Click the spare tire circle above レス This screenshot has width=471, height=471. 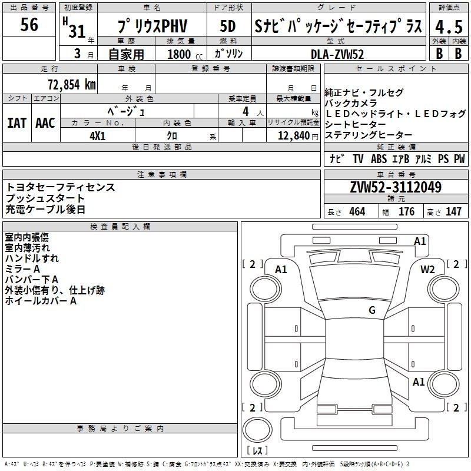[x=257, y=430]
